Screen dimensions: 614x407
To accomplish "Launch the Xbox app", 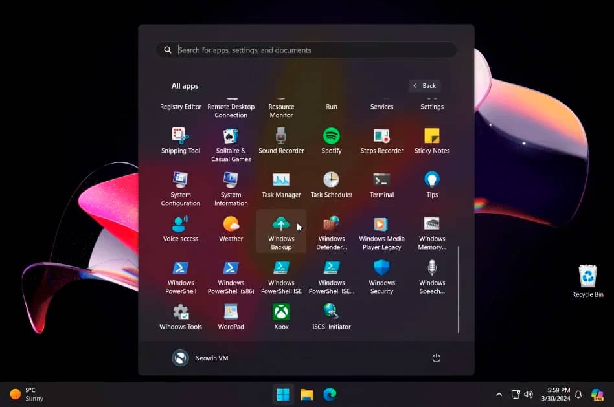I will pyautogui.click(x=281, y=316).
